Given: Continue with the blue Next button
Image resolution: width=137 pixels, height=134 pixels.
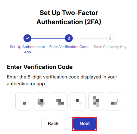Looking at the screenshot, I should tap(85, 124).
